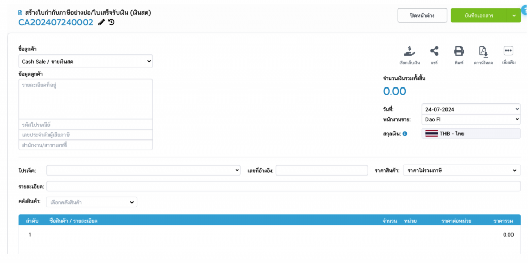This screenshot has height=263, width=528.
Task: Click the ดาวน์โหลด PDF download icon
Action: coord(483,51)
